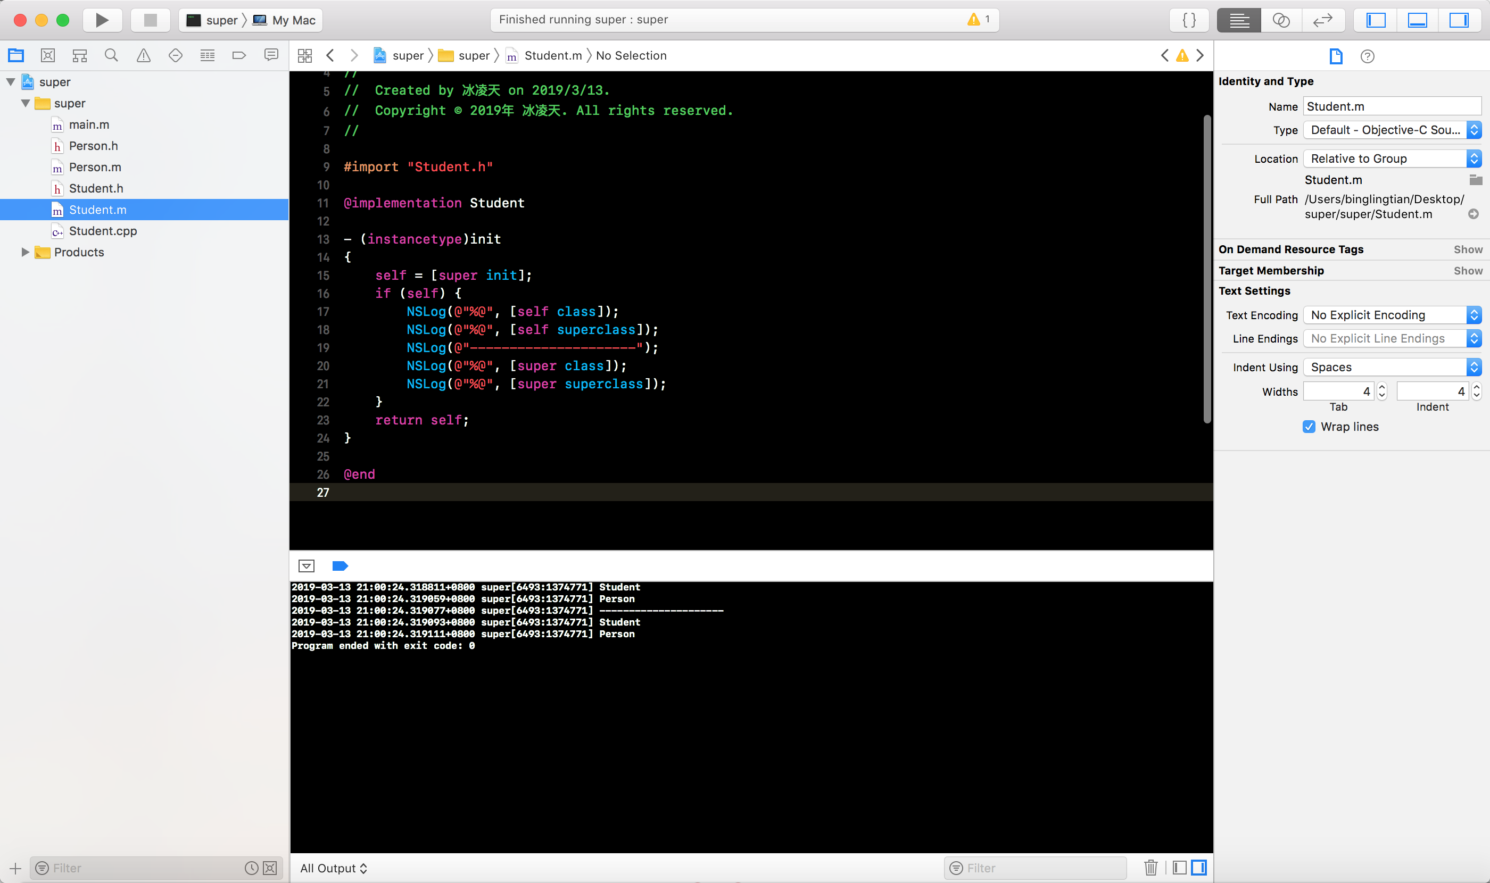Switch to the Assistant editor
The height and width of the screenshot is (883, 1490).
[1280, 20]
